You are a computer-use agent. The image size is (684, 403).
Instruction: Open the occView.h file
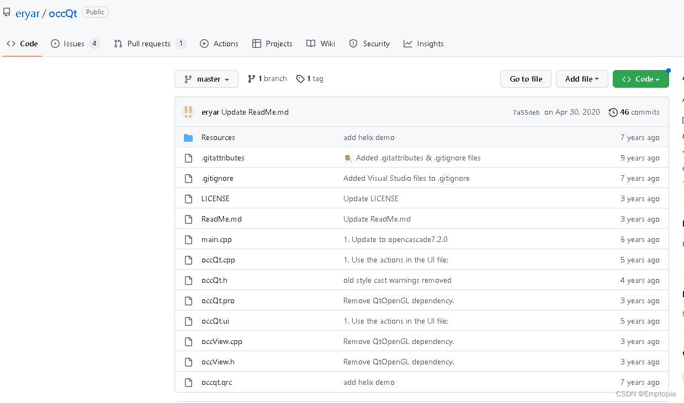[x=218, y=362]
